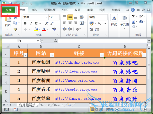Switch to the 插入 ribbon tab
Screen dimensions: 153x114
(35, 10)
